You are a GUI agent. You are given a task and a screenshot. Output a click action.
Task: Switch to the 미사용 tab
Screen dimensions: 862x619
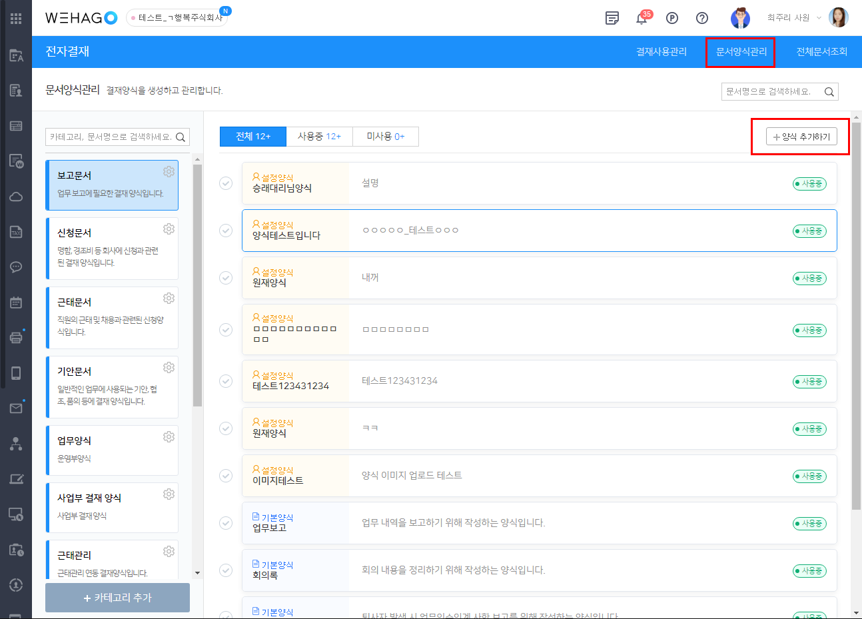pyautogui.click(x=385, y=137)
